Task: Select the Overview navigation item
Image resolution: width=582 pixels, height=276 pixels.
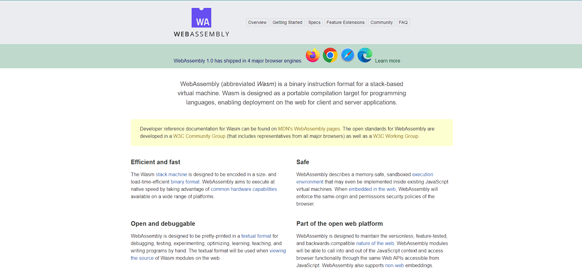Action: click(x=257, y=22)
